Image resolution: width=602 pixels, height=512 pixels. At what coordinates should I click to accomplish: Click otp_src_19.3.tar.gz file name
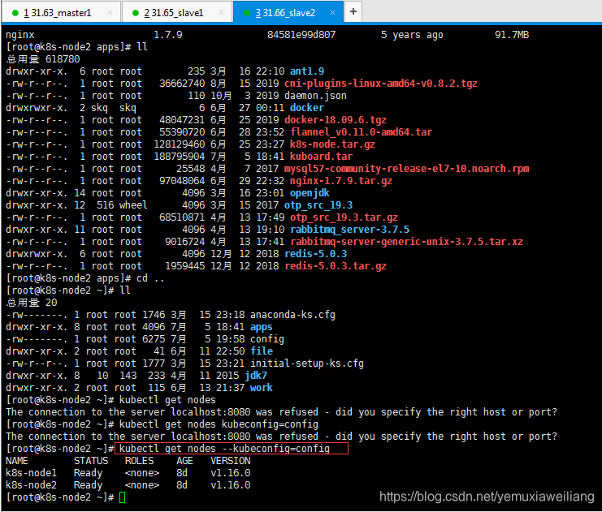pos(344,217)
